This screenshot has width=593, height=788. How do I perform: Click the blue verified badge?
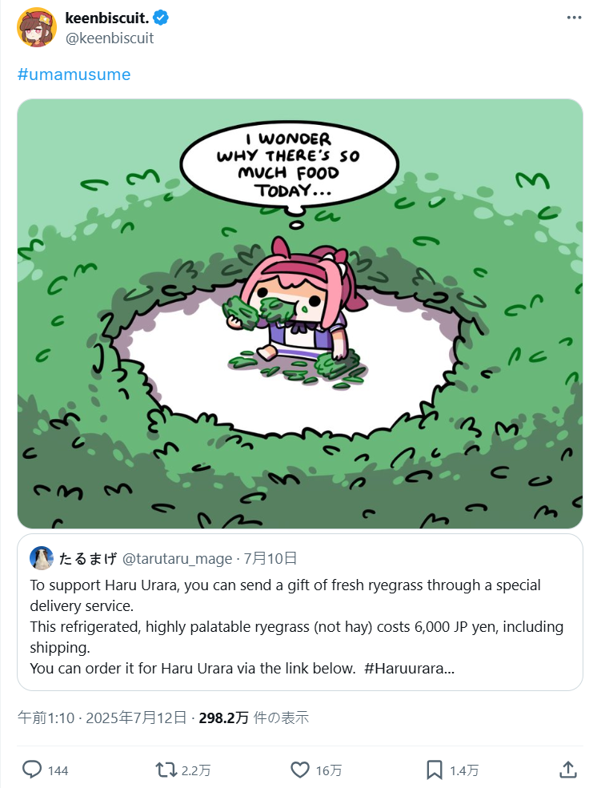161,18
